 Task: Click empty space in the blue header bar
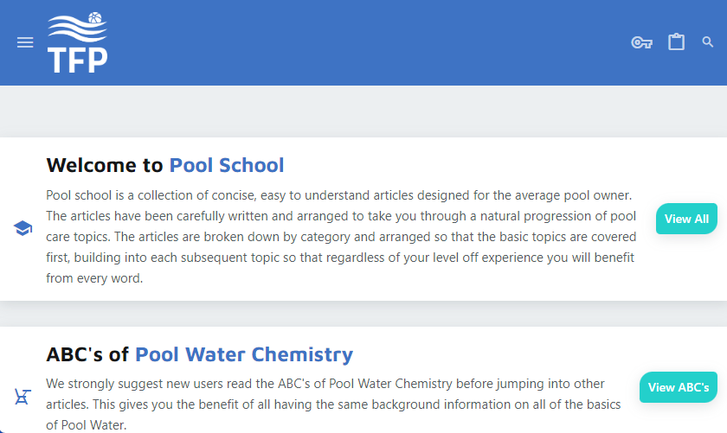[x=363, y=42]
